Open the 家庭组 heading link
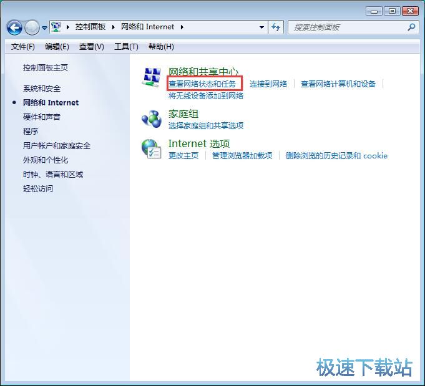Screen dimensions: 425x386 (183, 114)
